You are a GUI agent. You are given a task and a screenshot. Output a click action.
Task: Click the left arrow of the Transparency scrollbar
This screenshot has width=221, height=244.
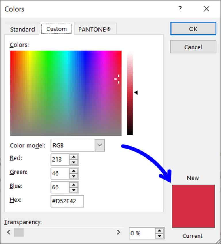coord(9,232)
